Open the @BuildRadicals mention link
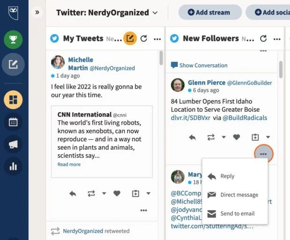Image resolution: width=290 pixels, height=240 pixels. pos(245,118)
